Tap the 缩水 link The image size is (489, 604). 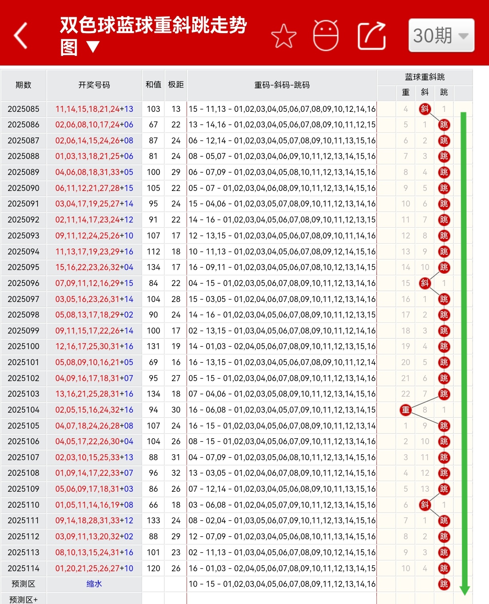pyautogui.click(x=94, y=584)
